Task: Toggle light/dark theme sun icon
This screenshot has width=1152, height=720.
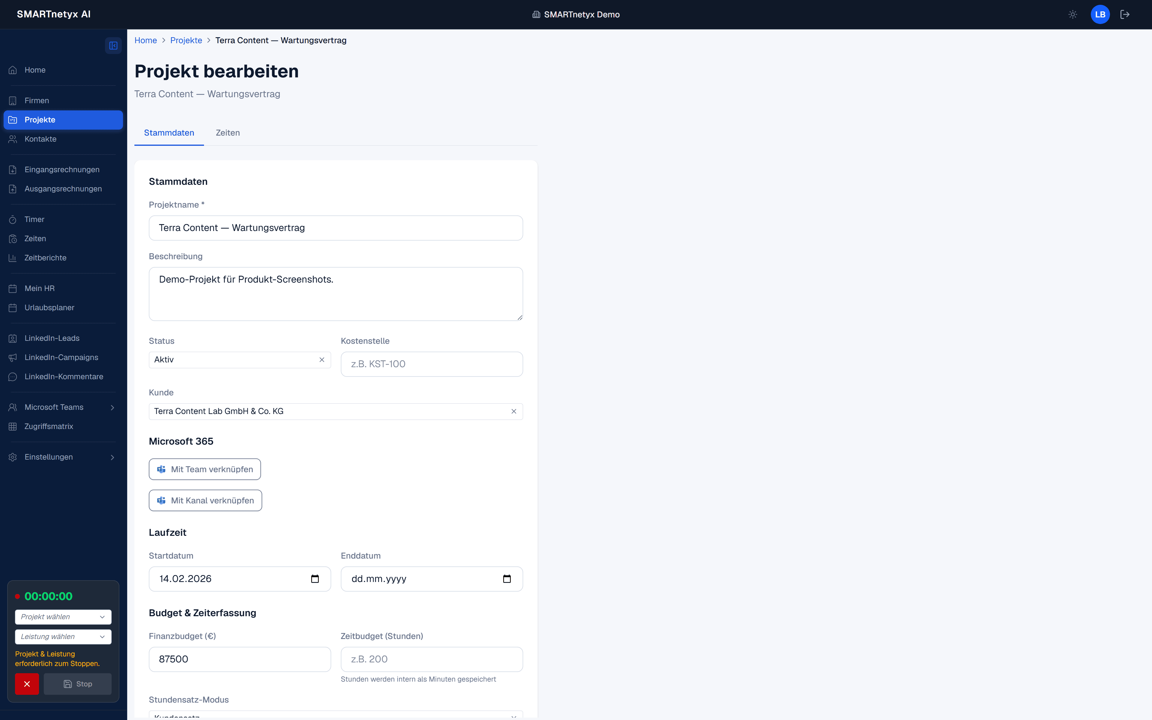Action: pyautogui.click(x=1072, y=14)
